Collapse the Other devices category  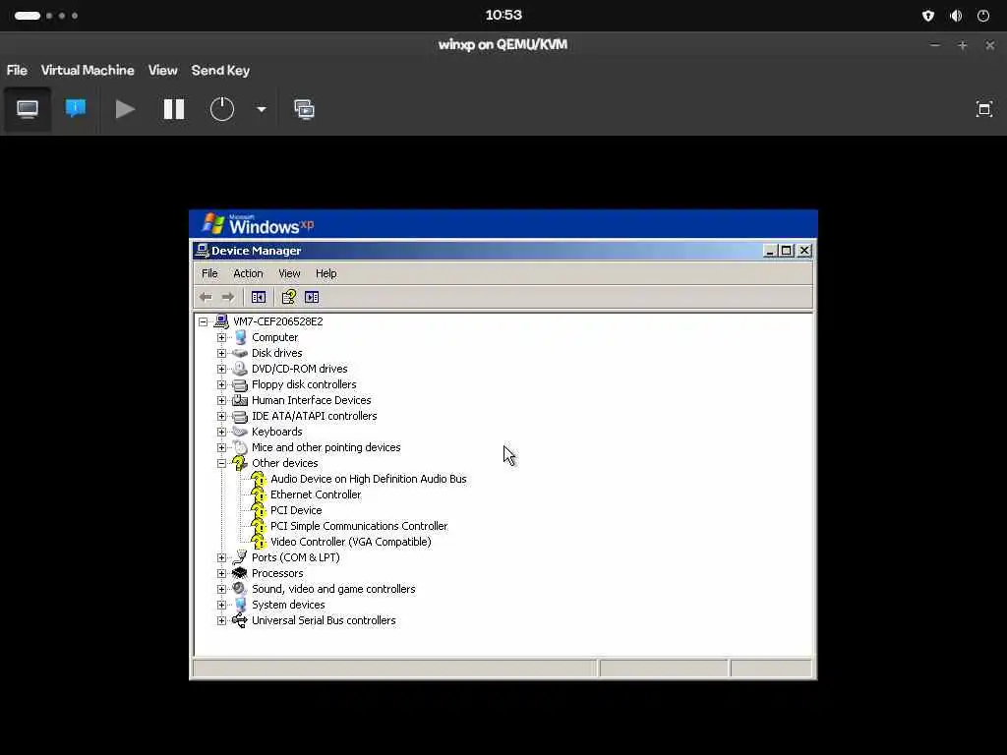click(x=221, y=464)
